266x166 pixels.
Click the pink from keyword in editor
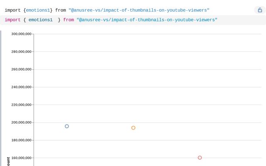point(69,20)
